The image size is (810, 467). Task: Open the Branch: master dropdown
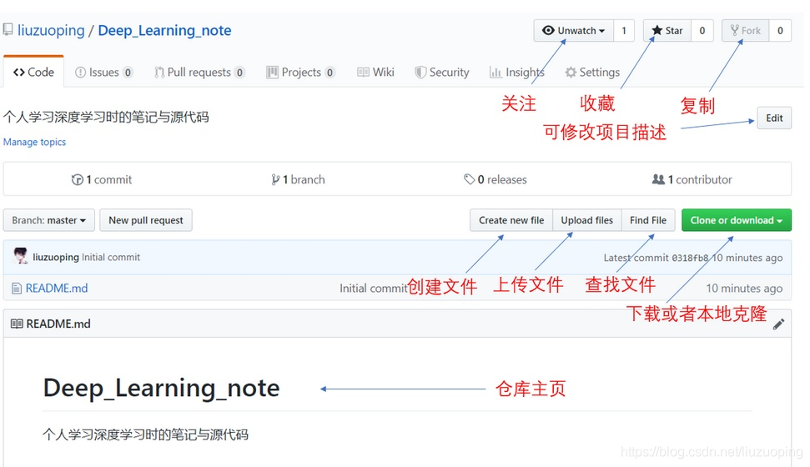point(49,220)
